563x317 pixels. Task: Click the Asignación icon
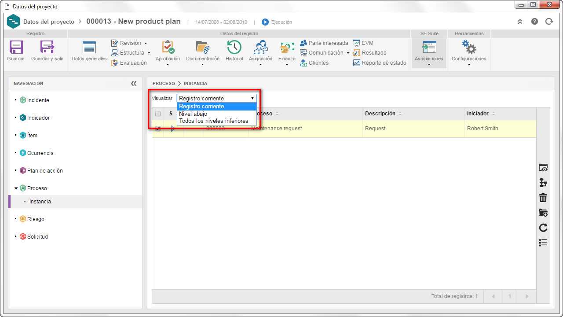260,47
